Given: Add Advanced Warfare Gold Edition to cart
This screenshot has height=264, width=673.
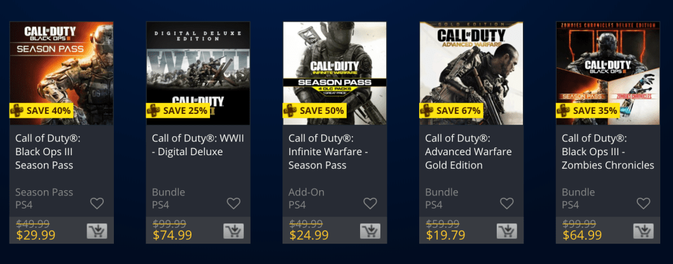Looking at the screenshot, I should pos(507,230).
